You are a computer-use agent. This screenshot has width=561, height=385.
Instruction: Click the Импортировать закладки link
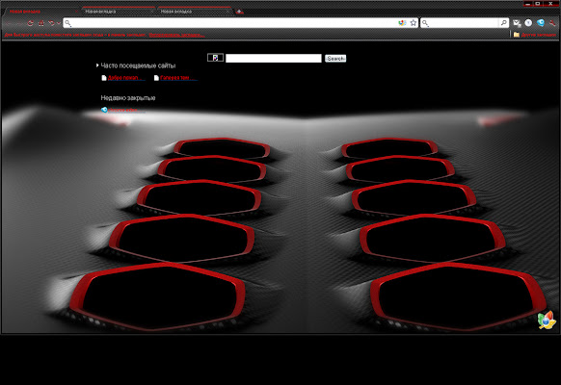click(176, 35)
